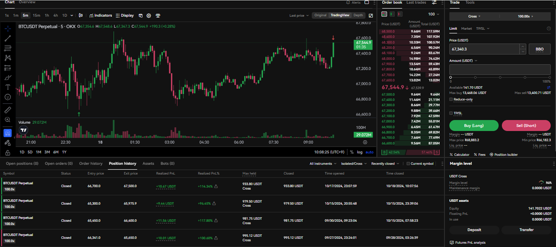Open the Recently closed sort dropdown
556x247 pixels.
click(x=385, y=164)
